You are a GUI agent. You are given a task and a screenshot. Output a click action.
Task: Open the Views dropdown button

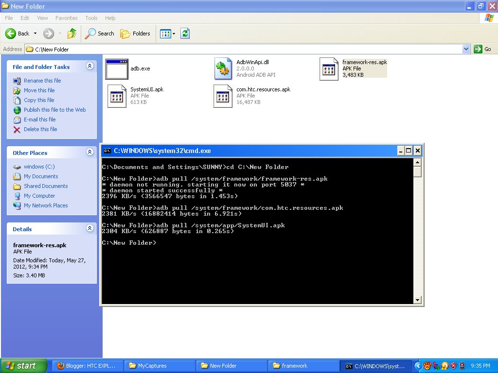[x=167, y=34]
